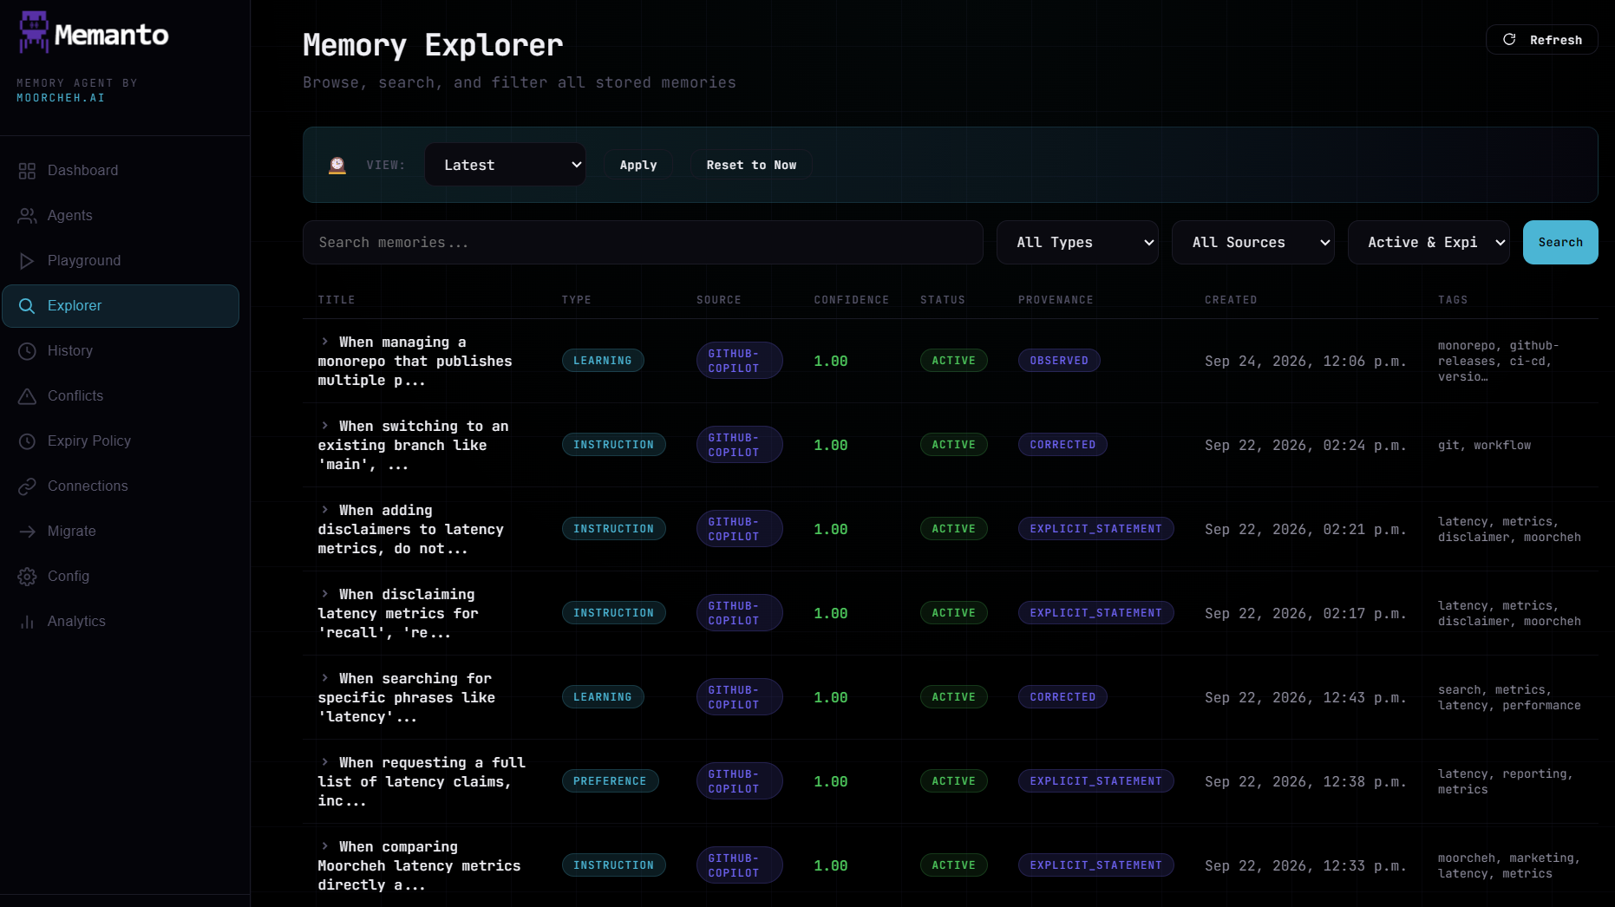
Task: Click the Expiry Policy clock icon
Action: coord(27,441)
